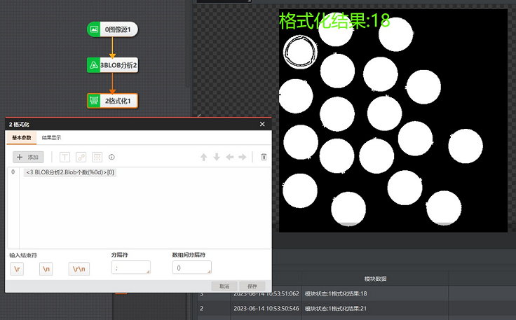
Task: Click the 格式化结果:18 overlay text
Action: (334, 21)
